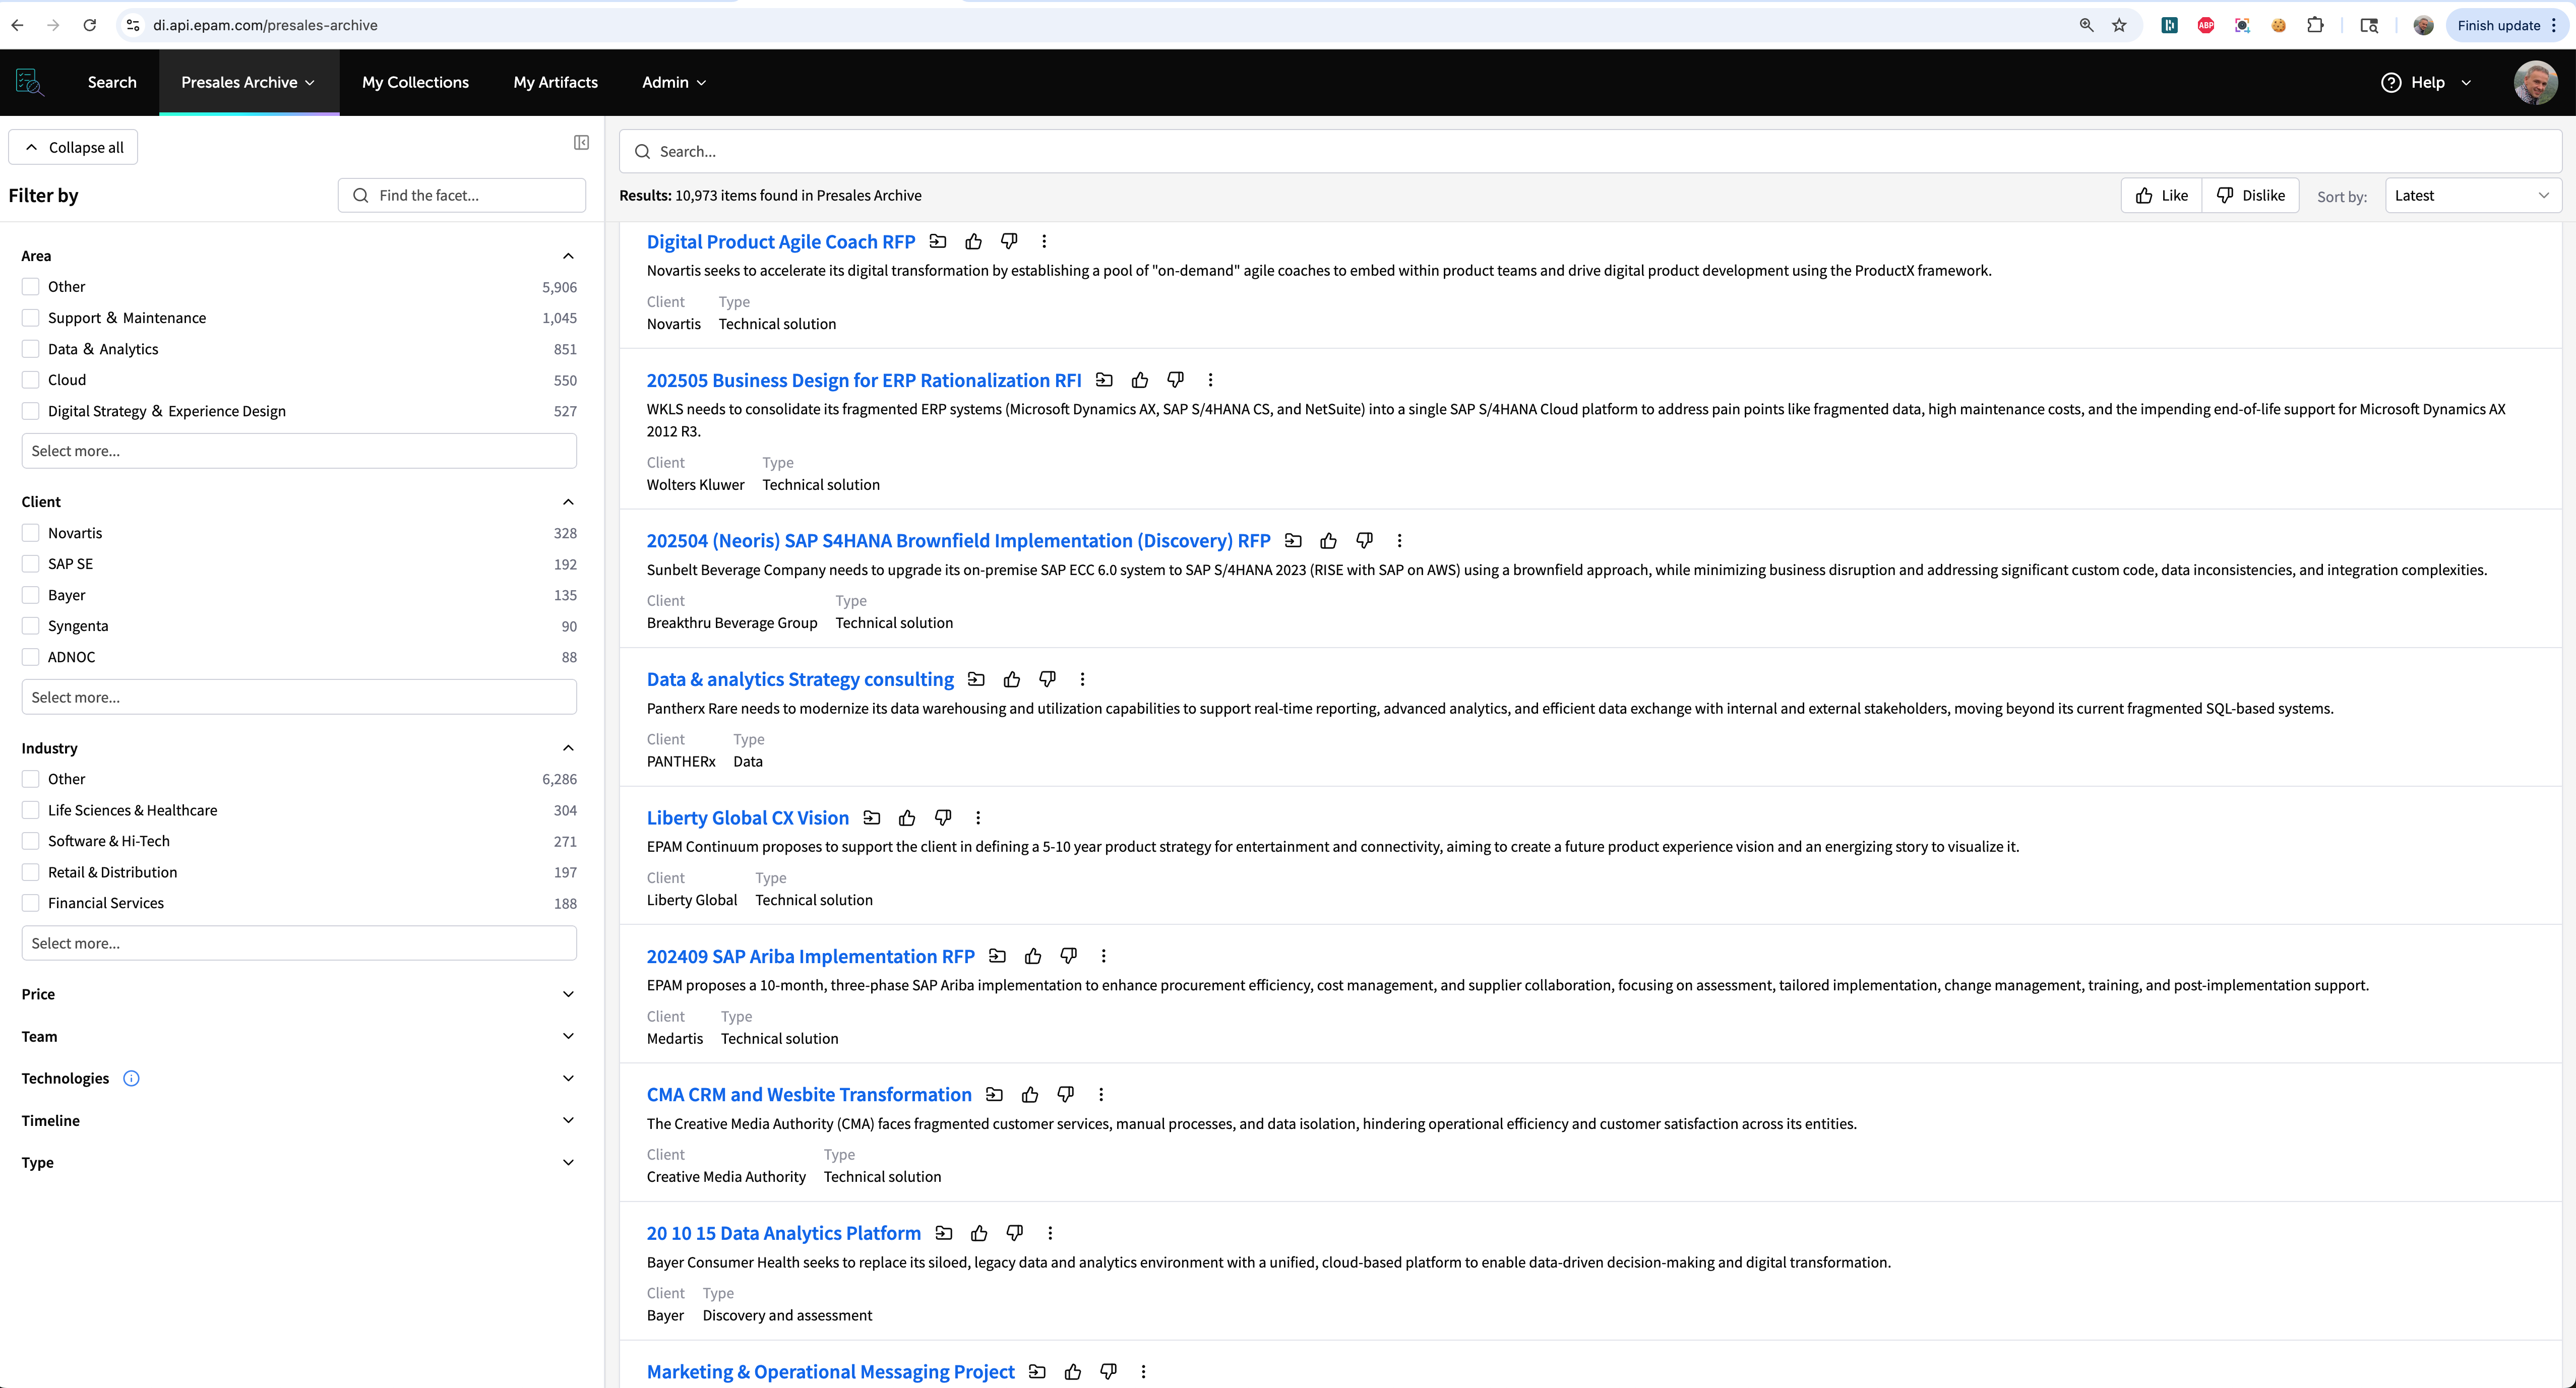The image size is (2576, 1388).
Task: Collapse the Area facet section
Action: tap(568, 256)
